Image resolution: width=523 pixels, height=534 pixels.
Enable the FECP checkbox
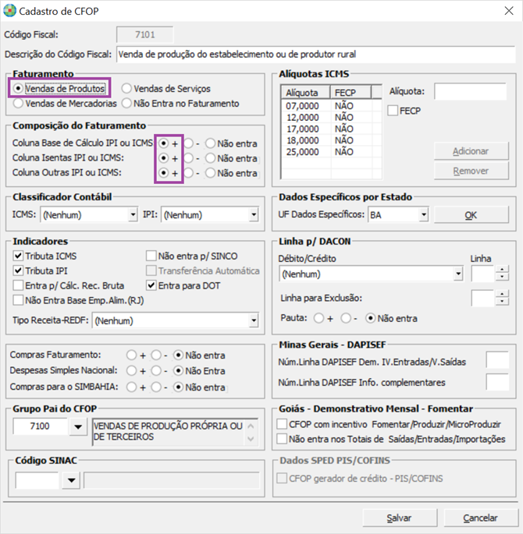393,111
